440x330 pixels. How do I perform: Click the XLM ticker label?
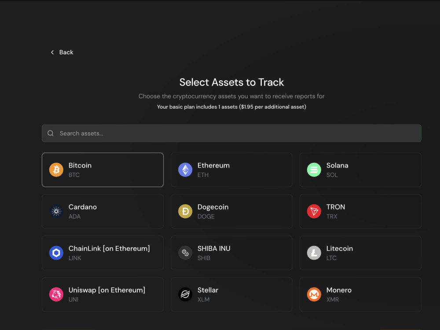pos(203,299)
